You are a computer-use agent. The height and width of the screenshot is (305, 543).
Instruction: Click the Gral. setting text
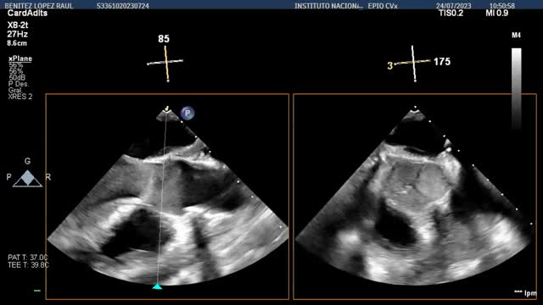[x=15, y=91]
